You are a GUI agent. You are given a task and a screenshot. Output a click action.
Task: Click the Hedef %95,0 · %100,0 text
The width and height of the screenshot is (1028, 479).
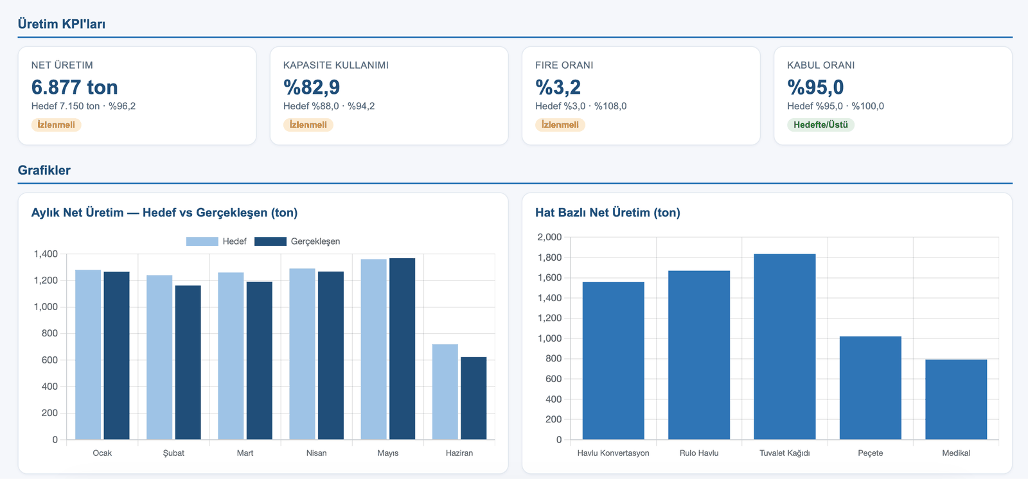click(836, 106)
